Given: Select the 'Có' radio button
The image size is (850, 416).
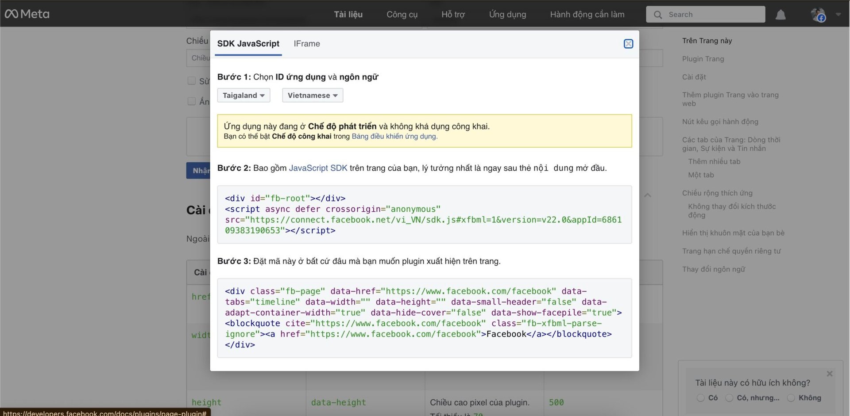Looking at the screenshot, I should point(700,398).
